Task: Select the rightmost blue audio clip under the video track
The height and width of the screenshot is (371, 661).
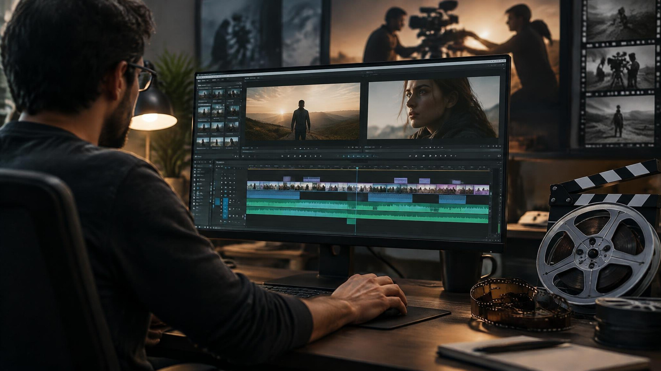Action: tap(452, 199)
